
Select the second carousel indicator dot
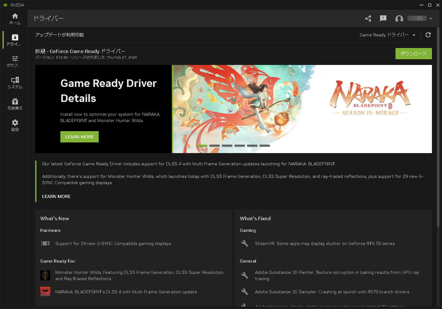tap(214, 146)
